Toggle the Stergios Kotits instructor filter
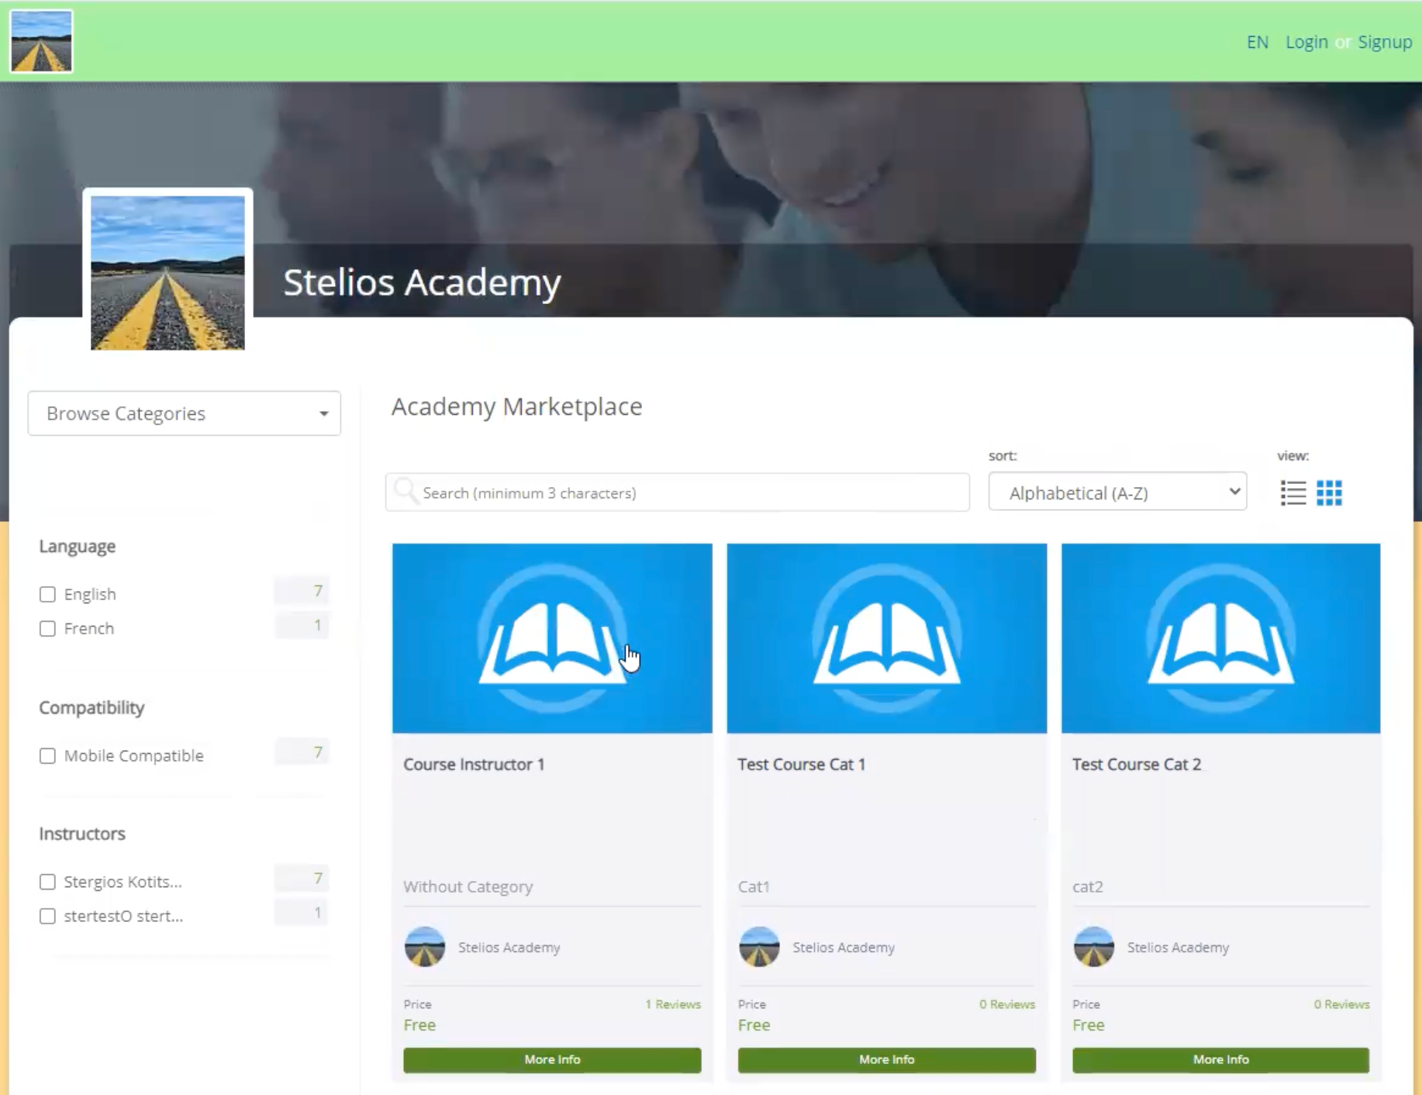 47,882
